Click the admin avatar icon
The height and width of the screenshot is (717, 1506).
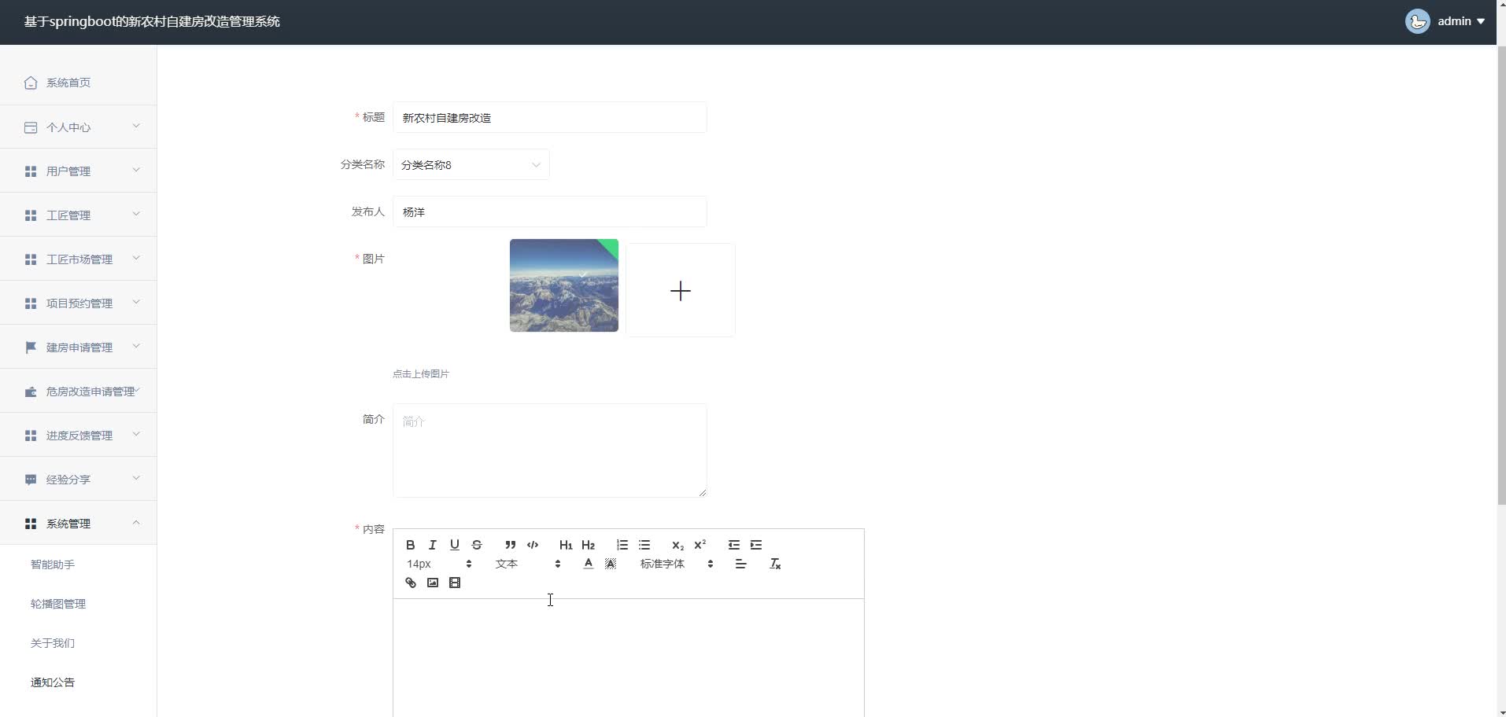[1417, 21]
